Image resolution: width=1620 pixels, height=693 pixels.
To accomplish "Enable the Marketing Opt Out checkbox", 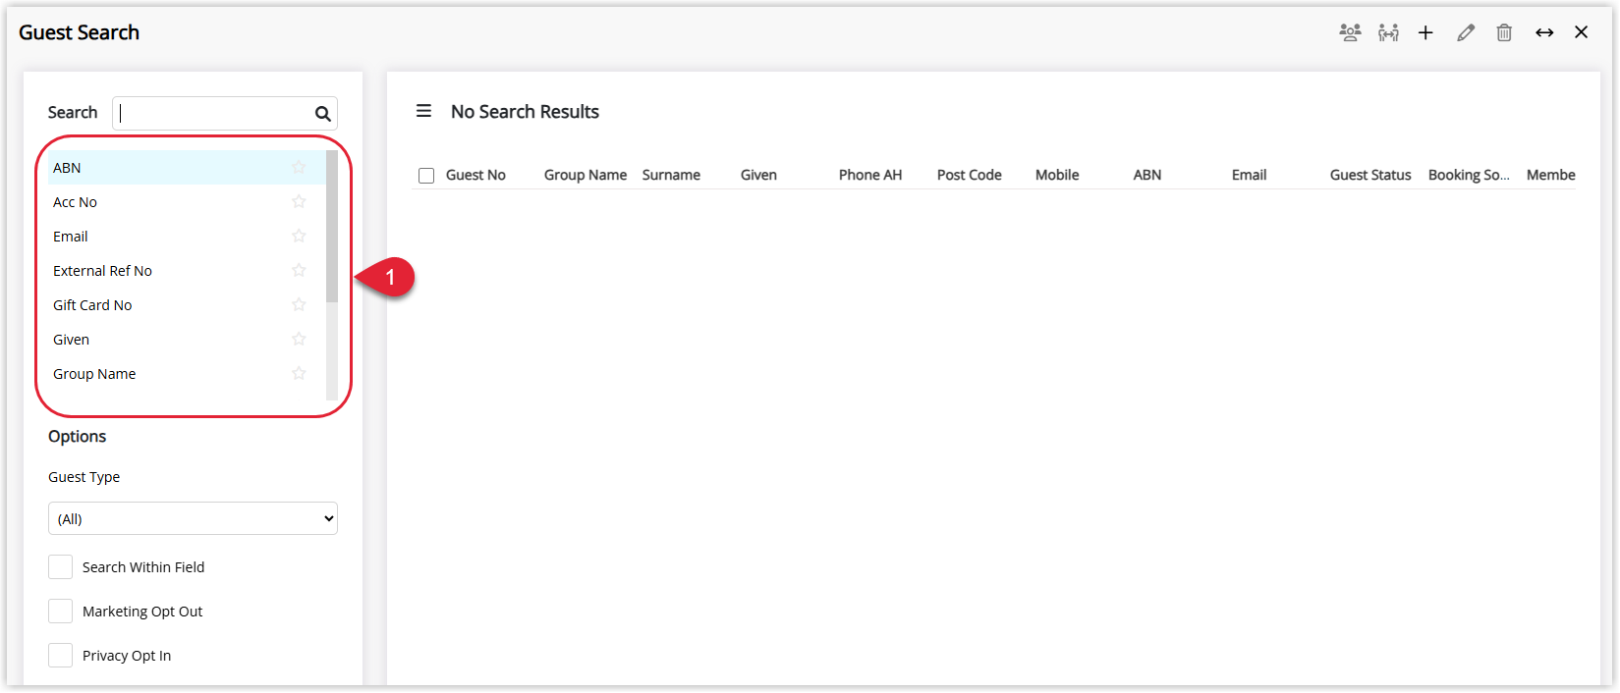I will [x=60, y=612].
